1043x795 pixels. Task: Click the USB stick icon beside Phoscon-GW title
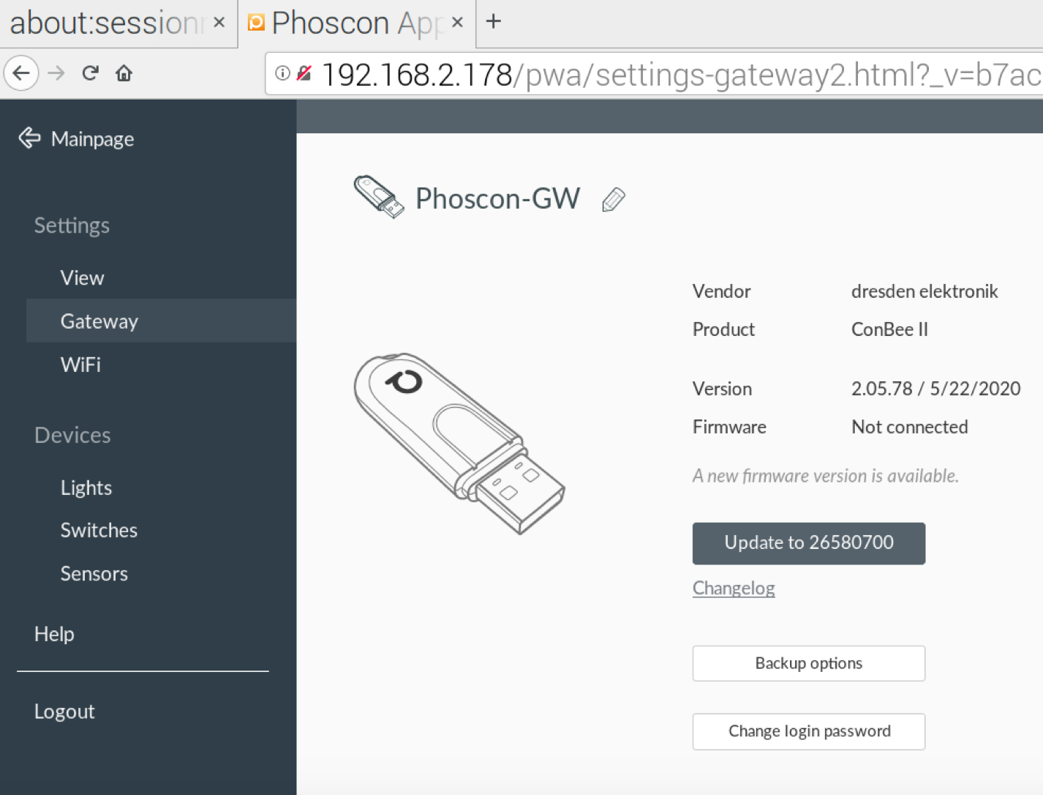tap(379, 198)
